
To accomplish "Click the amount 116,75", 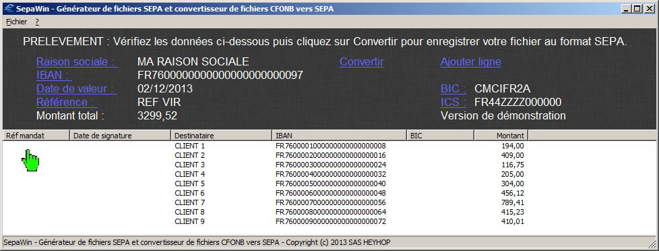I will coord(513,165).
